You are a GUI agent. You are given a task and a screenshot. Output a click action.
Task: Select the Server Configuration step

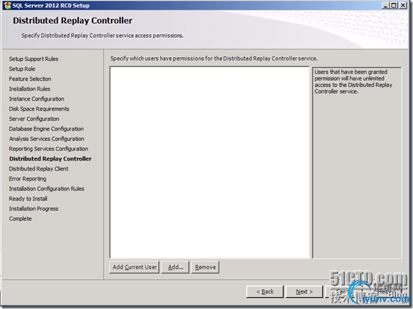tap(34, 119)
